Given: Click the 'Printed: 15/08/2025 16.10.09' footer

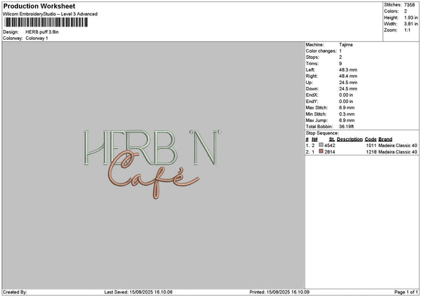Looking at the screenshot, I should pos(279,292).
